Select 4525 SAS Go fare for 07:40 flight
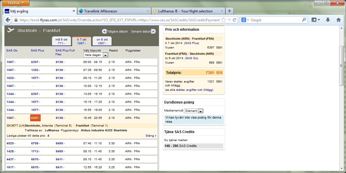Viewport: 346px width, 173px height. pos(11,143)
